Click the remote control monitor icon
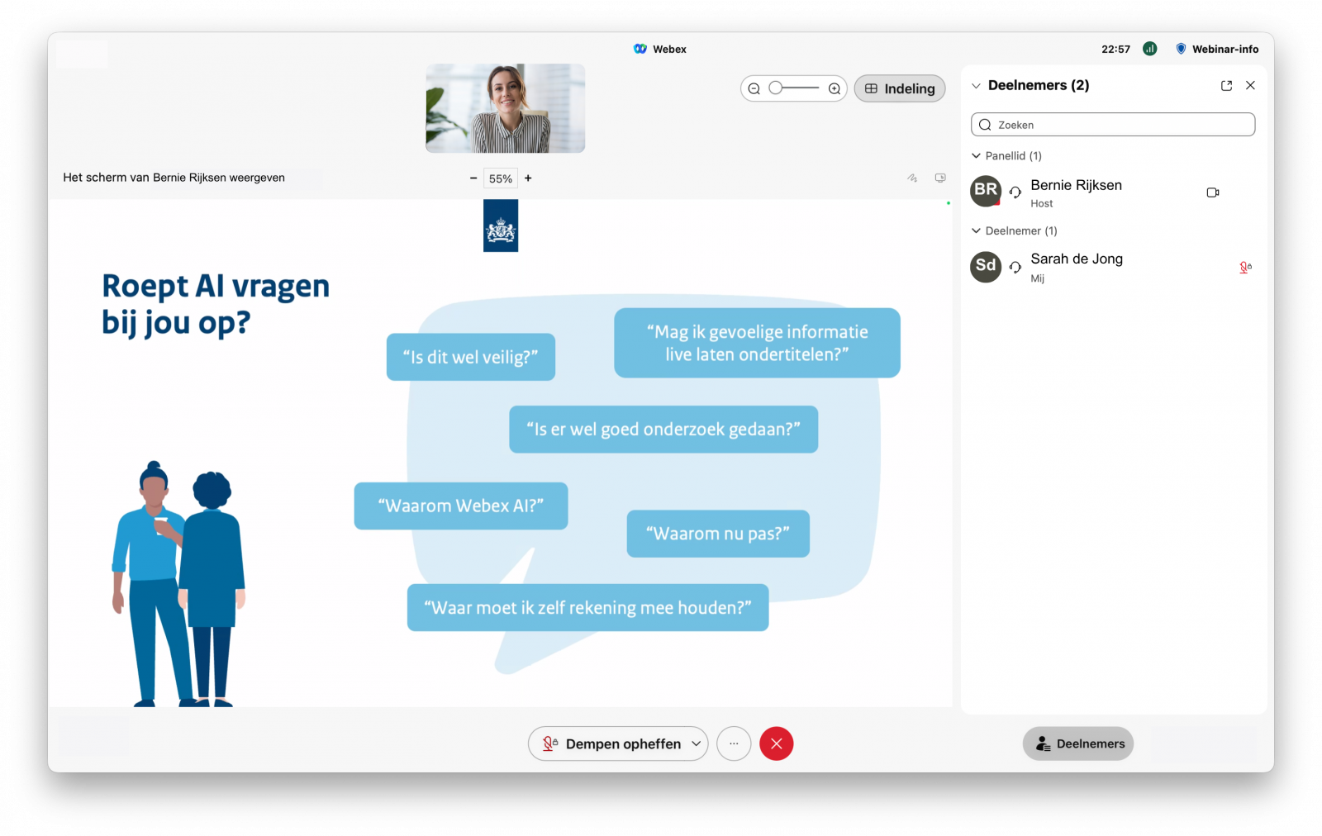 (940, 178)
